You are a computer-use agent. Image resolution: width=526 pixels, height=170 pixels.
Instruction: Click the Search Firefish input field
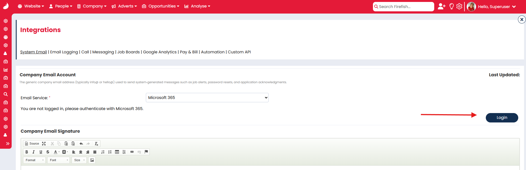click(403, 7)
